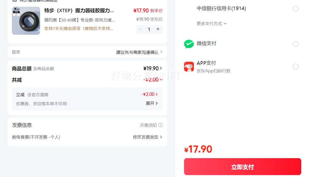The width and height of the screenshot is (309, 177).
Task: Open the 留言 message to merchant row
Action: tap(87, 52)
